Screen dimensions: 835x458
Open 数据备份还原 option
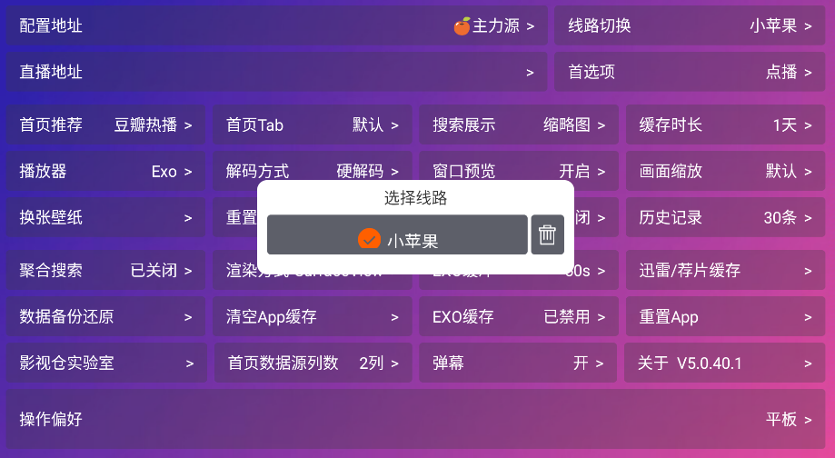(x=105, y=316)
